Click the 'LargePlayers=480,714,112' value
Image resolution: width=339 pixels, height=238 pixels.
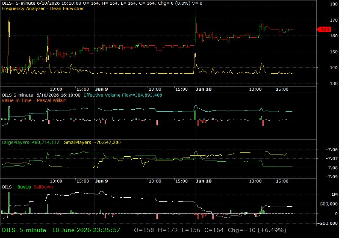pyautogui.click(x=30, y=142)
